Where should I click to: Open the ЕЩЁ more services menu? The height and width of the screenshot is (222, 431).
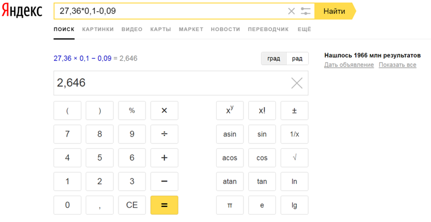pos(304,30)
